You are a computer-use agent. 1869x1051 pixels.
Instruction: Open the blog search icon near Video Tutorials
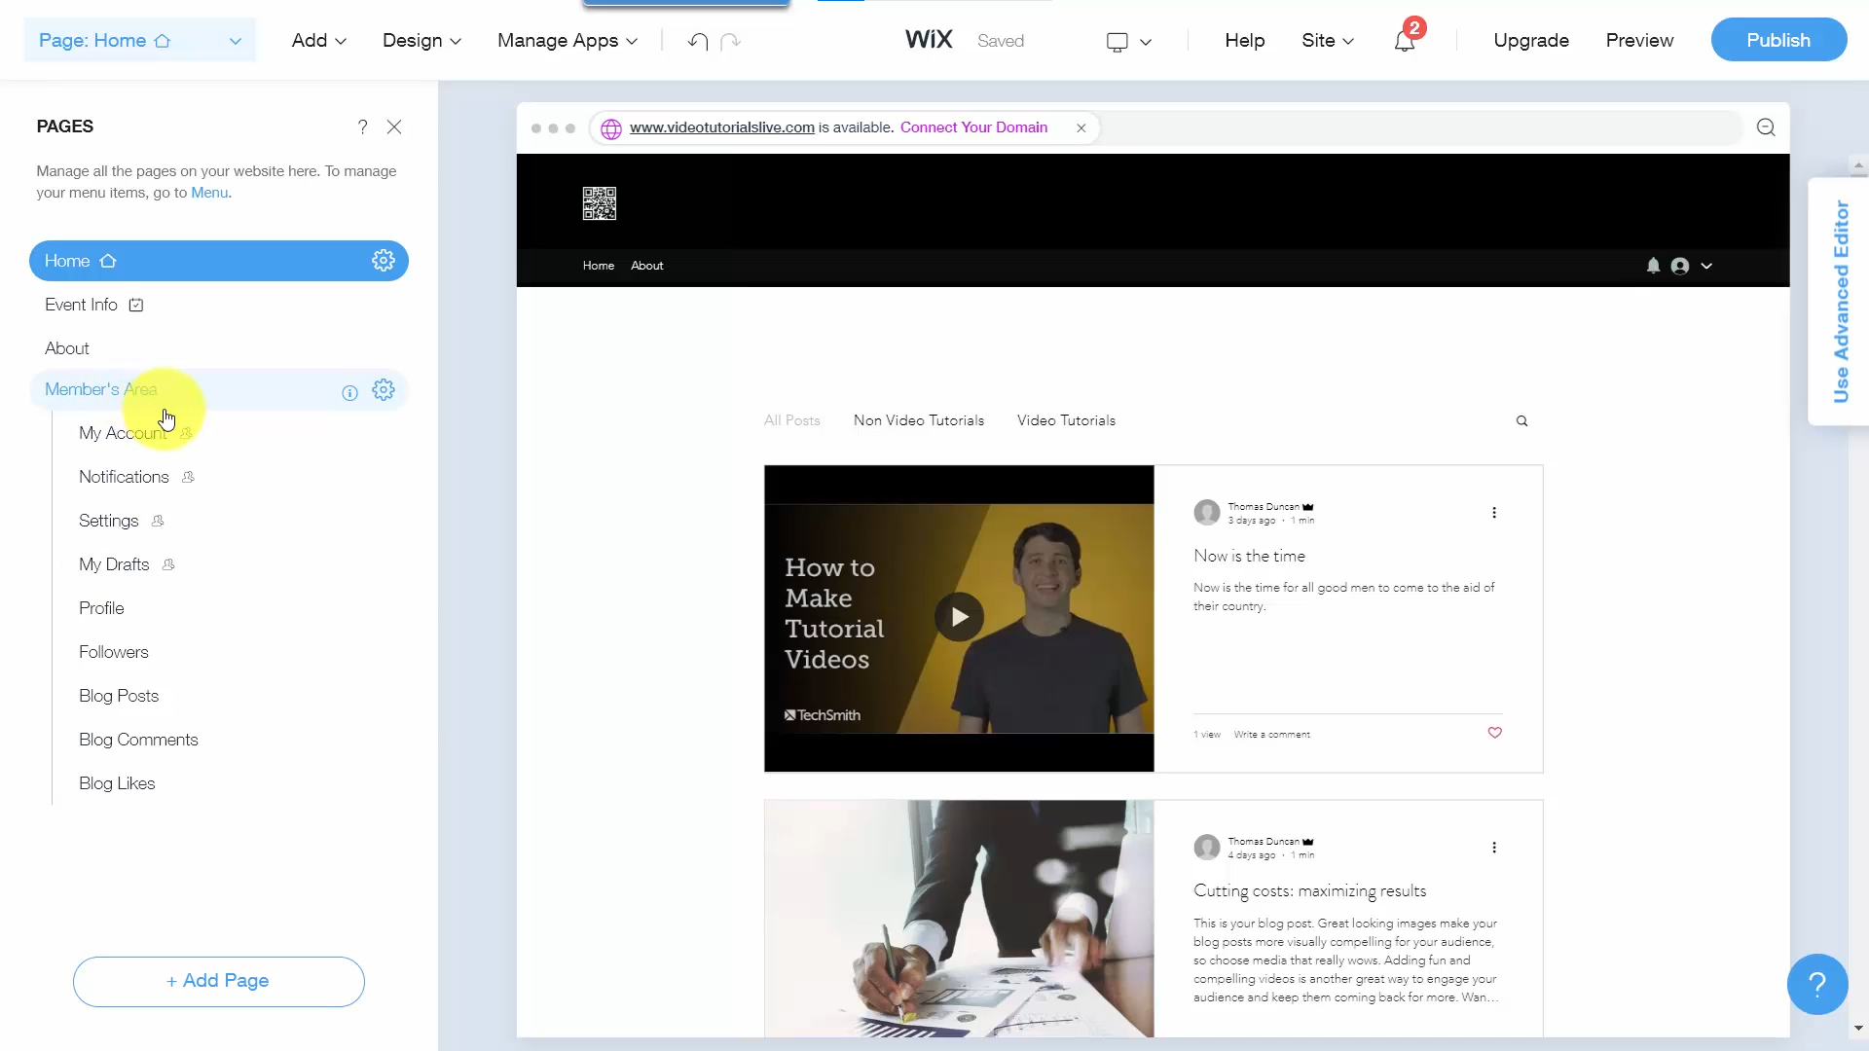[x=1521, y=420]
